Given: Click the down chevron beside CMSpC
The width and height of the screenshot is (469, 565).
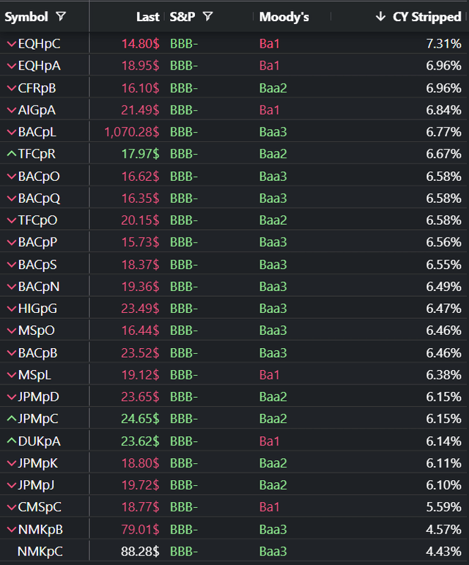Looking at the screenshot, I should (x=10, y=507).
